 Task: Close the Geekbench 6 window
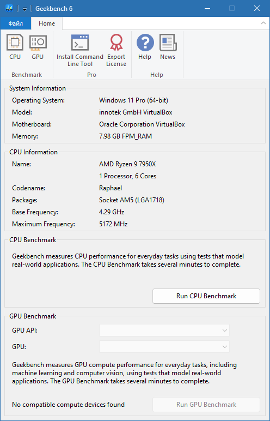[x=256, y=8]
